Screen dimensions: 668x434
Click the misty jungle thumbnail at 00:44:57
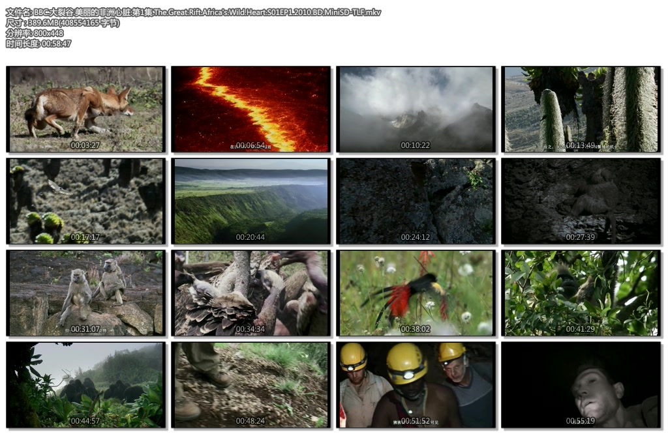pyautogui.click(x=85, y=384)
